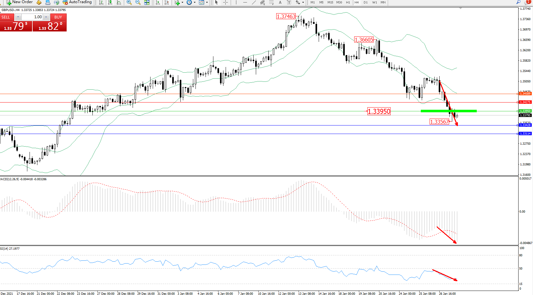Select the Draw Trendline tool

(254, 2)
